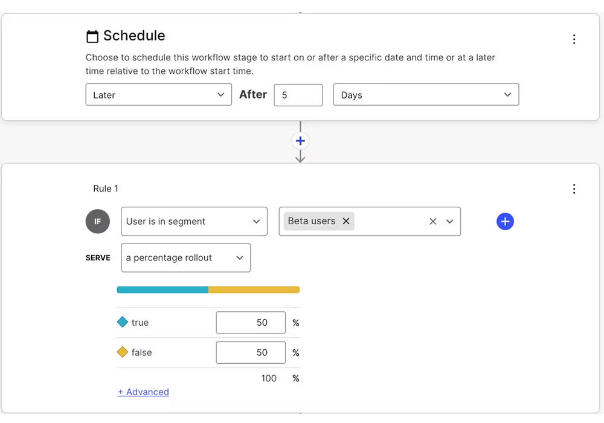Viewport: 604px width, 423px height.
Task: Expand the segment list chevron
Action: 449,222
